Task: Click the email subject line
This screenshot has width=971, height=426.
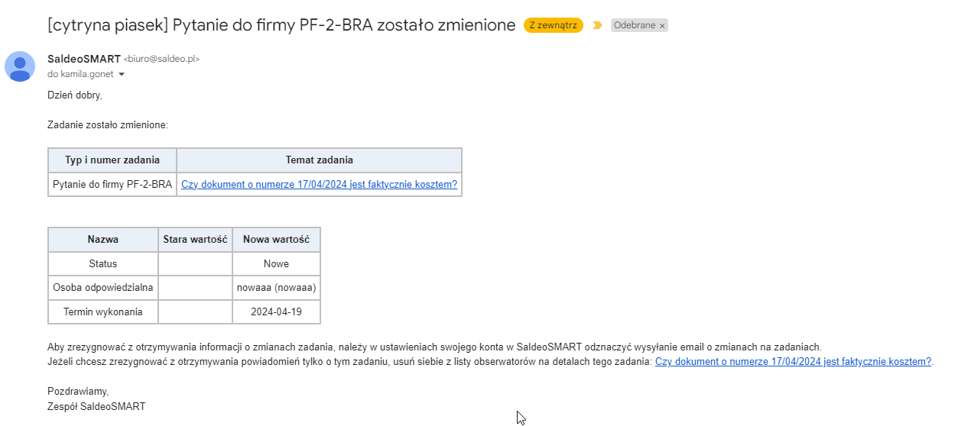Action: click(281, 24)
